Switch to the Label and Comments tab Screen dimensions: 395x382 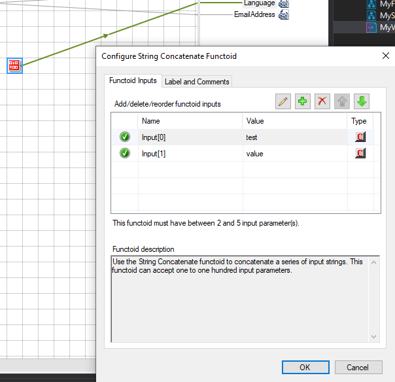[x=197, y=82]
